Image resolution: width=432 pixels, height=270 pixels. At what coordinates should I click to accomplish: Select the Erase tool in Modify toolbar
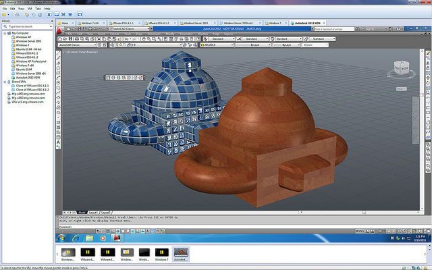tap(428, 53)
